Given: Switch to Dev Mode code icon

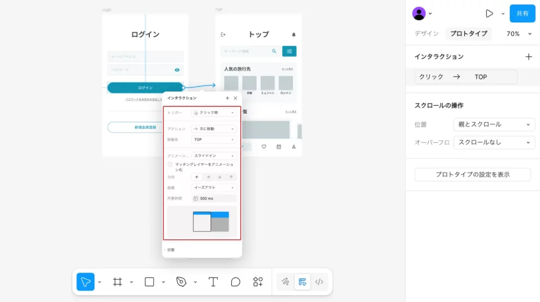Looking at the screenshot, I should pos(319,282).
